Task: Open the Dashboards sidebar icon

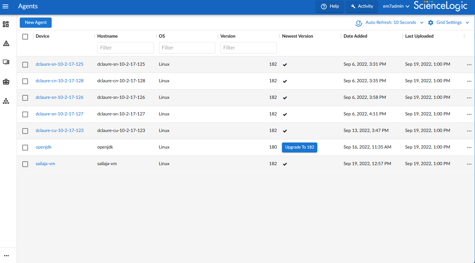Action: 6,24
